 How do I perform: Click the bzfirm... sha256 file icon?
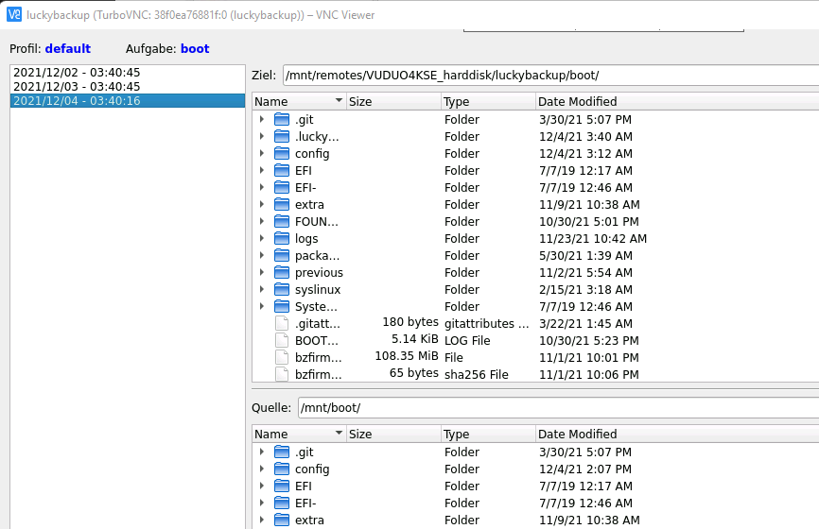(x=282, y=374)
